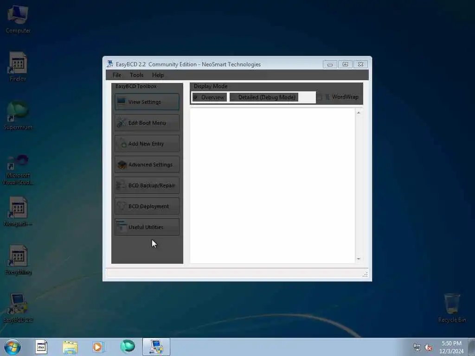The width and height of the screenshot is (475, 356).
Task: Select the Firefox desktop shortcut
Action: (x=18, y=67)
